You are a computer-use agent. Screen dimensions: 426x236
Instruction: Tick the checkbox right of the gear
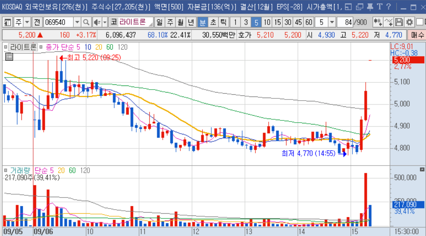(x=420, y=22)
